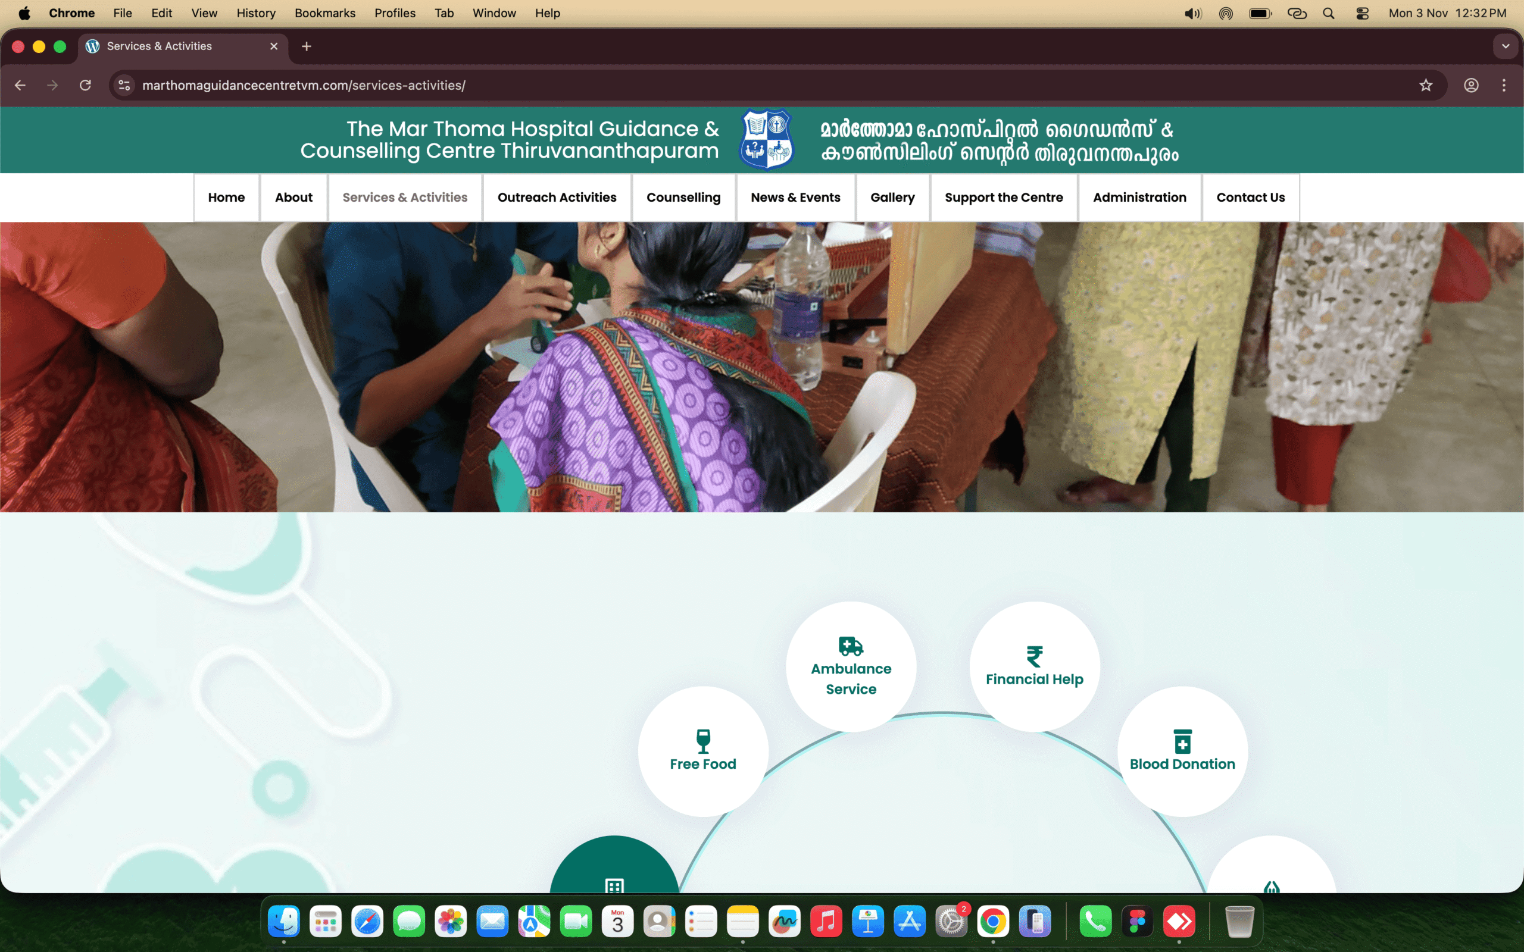Go to Outreach Activities page
This screenshot has height=952, width=1524.
(x=557, y=198)
